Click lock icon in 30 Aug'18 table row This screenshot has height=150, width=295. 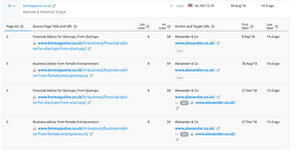[x=35, y=70]
